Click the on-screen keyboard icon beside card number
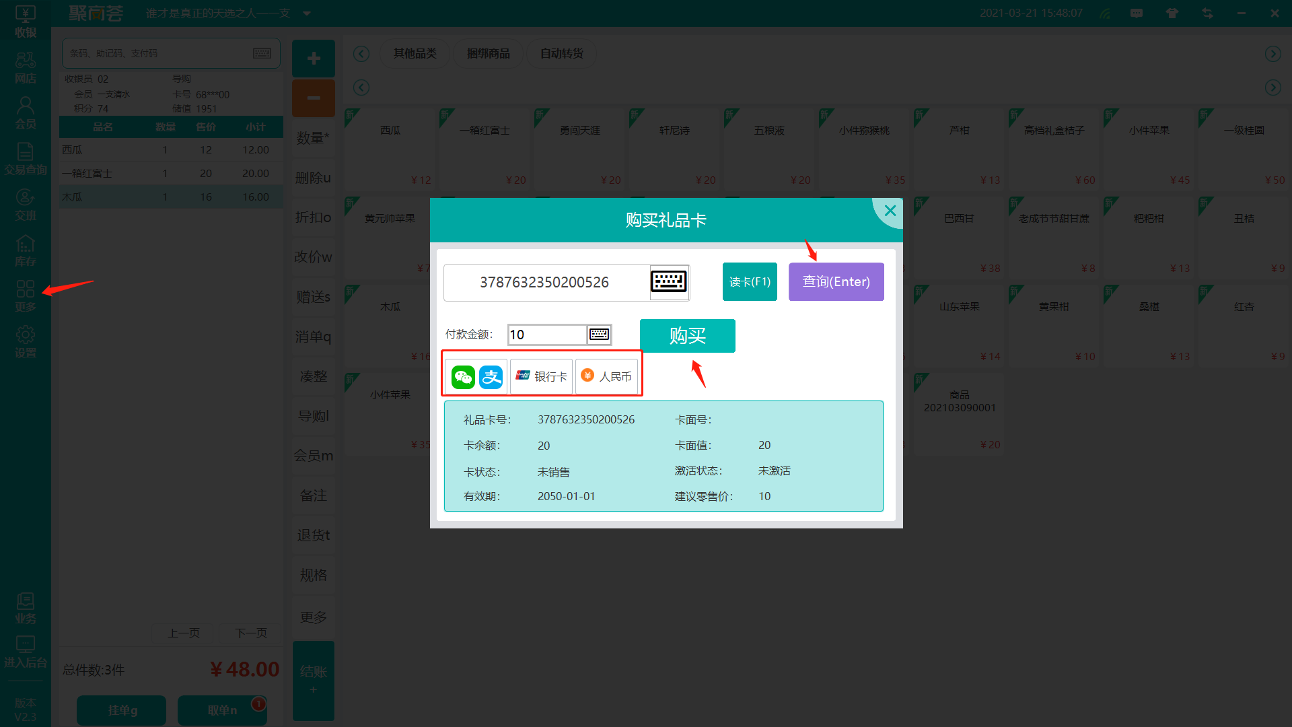 (668, 281)
